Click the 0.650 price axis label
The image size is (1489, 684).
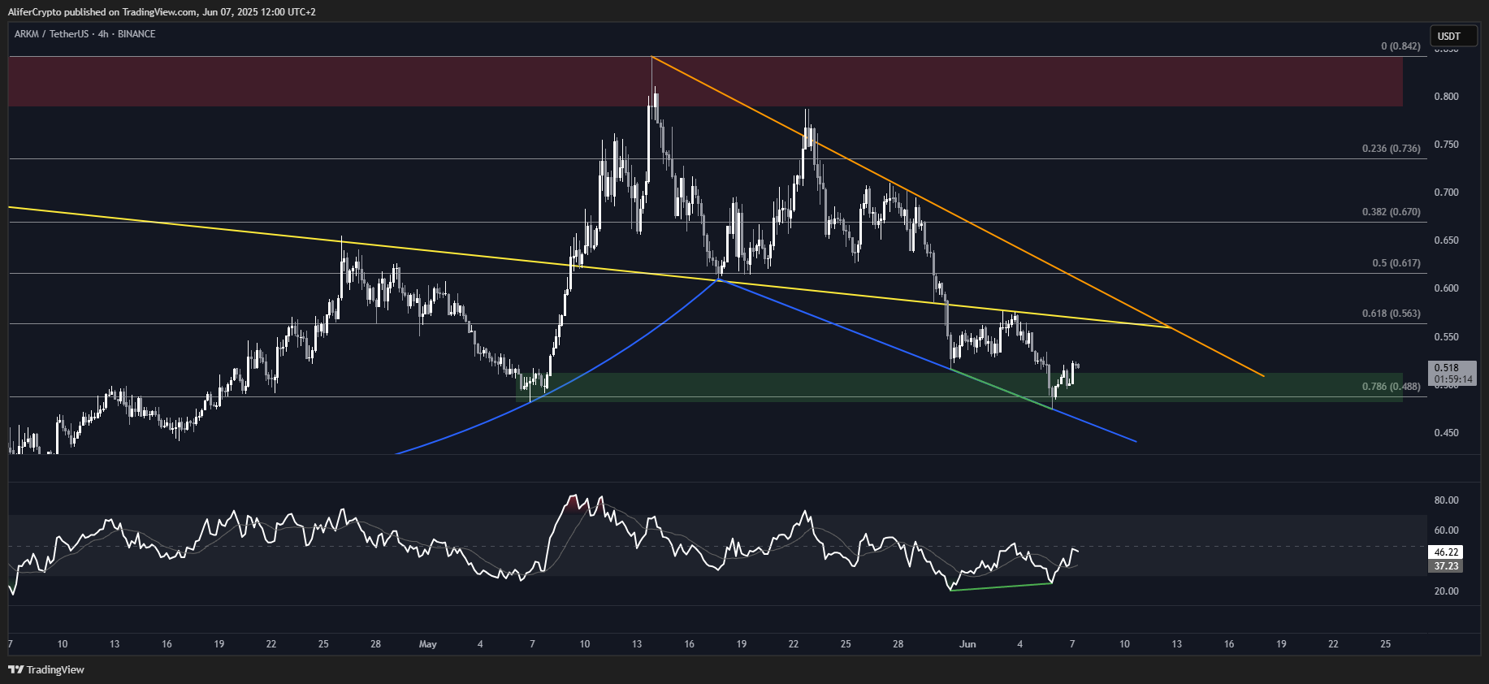tap(1446, 240)
